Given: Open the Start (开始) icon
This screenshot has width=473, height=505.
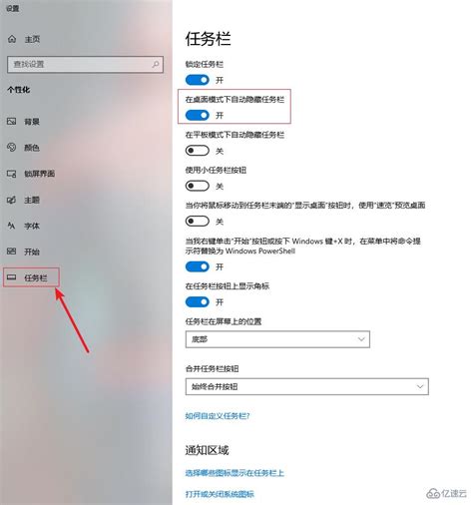Looking at the screenshot, I should point(12,252).
